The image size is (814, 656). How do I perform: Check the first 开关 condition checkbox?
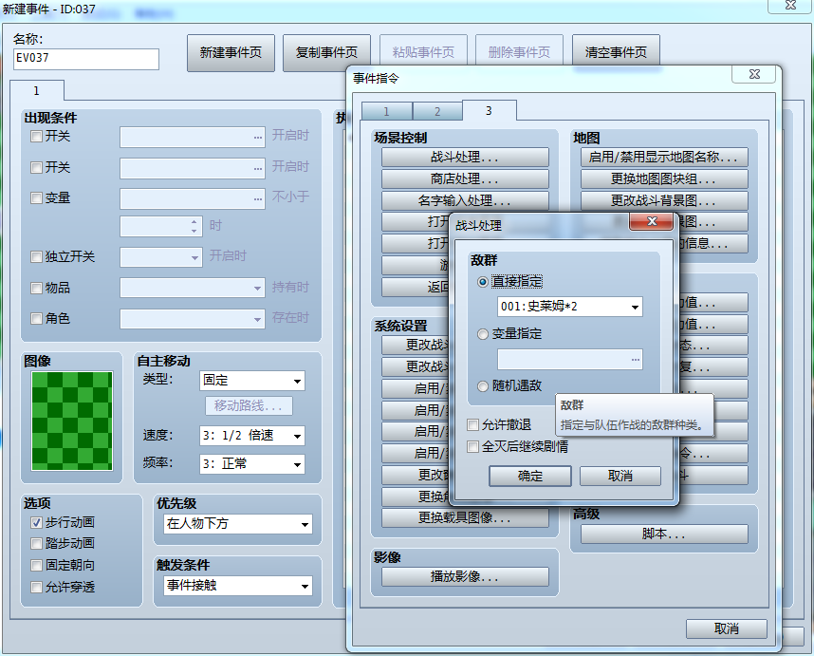pos(36,137)
